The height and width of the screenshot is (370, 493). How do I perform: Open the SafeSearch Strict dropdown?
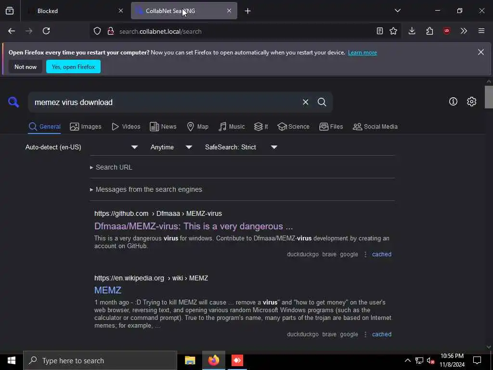pos(241,147)
